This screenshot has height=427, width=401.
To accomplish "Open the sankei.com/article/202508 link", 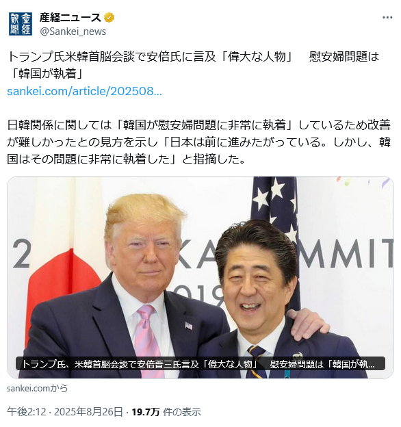I will pos(84,91).
